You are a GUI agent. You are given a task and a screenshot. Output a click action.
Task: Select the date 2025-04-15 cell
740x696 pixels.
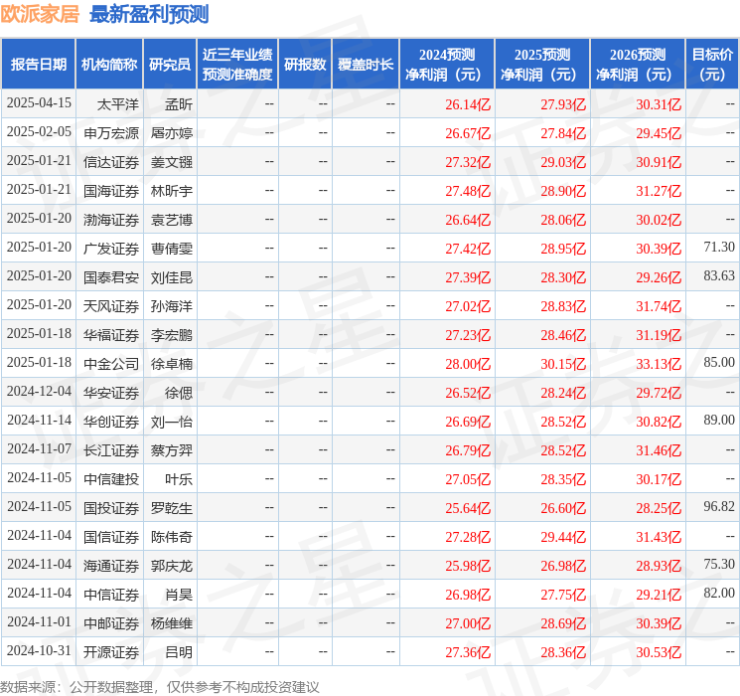point(39,103)
